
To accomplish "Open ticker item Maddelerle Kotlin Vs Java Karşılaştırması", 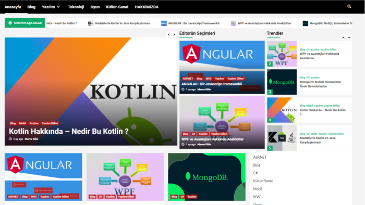I will [123, 23].
